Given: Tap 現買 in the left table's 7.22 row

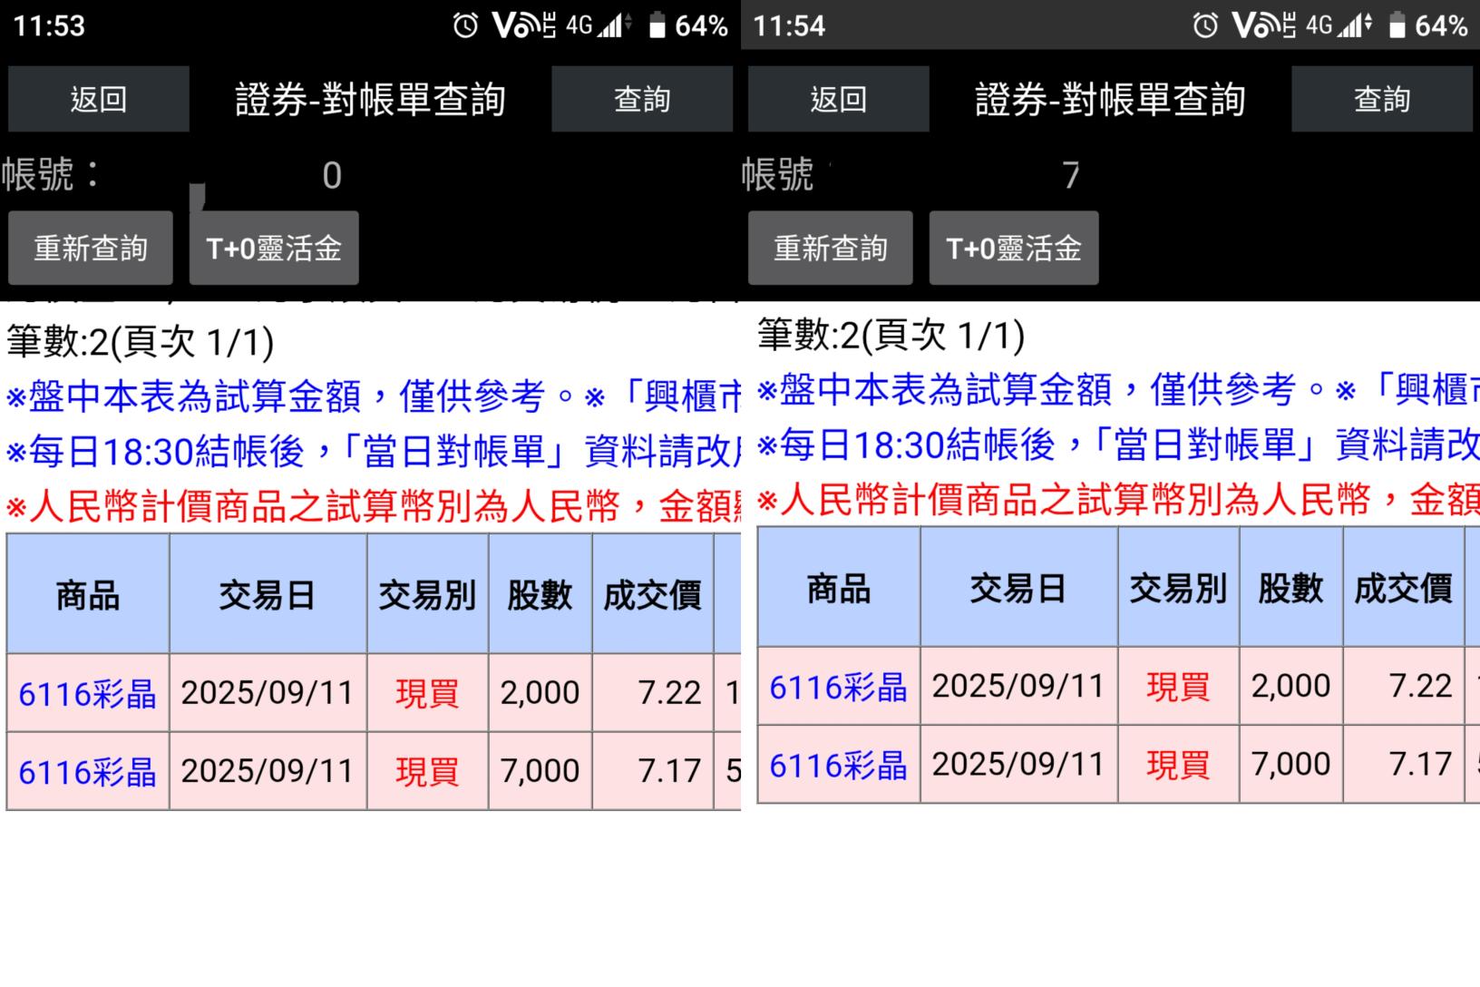Looking at the screenshot, I should [428, 693].
